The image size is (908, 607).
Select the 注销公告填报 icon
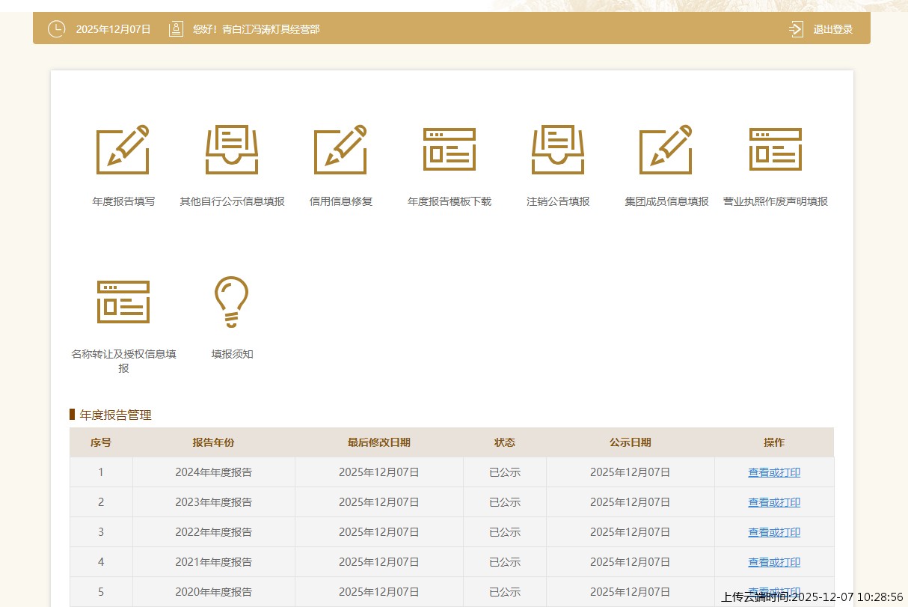pyautogui.click(x=558, y=150)
